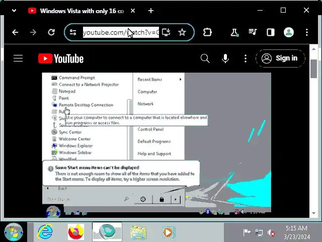Open the clock showing 5:15 AM
322x242 pixels.
tap(296, 232)
